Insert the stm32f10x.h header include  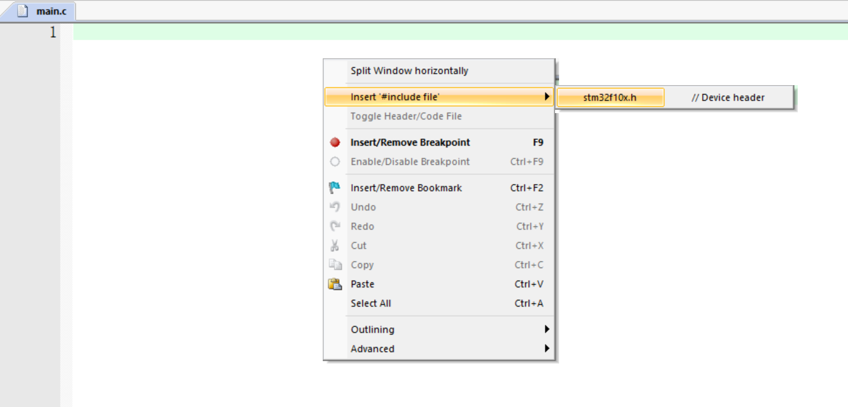coord(610,97)
